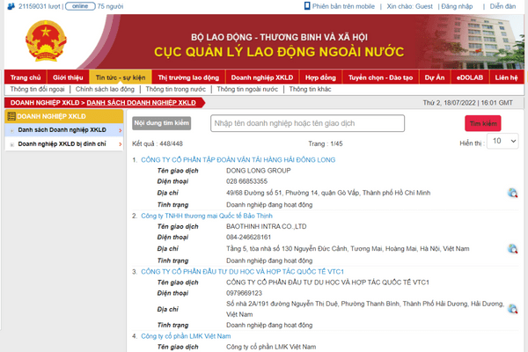Click the national emblem logo
528x352 pixels.
(46, 40)
